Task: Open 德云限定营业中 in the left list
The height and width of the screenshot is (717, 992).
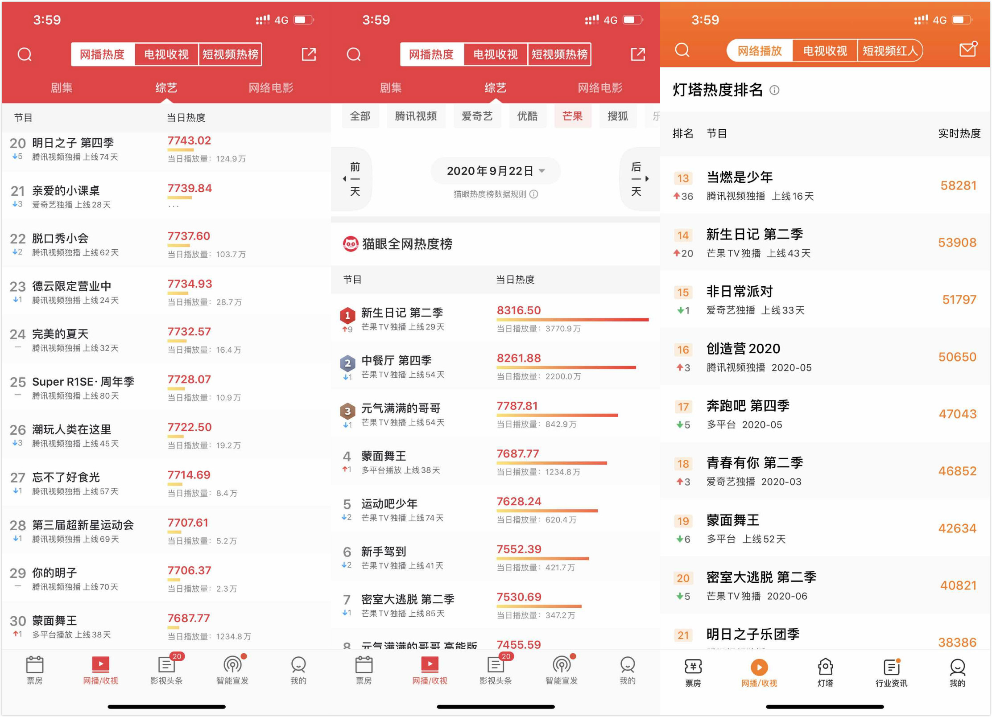Action: (x=166, y=292)
